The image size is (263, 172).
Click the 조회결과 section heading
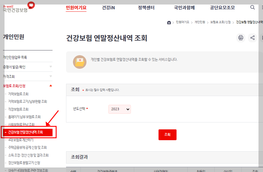tap(79, 157)
